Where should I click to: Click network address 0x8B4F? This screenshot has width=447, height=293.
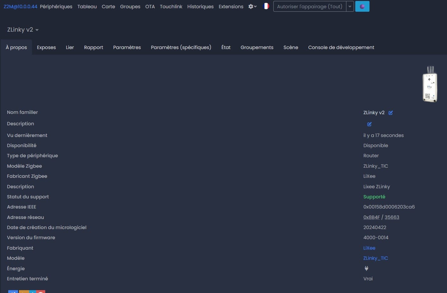pos(371,217)
